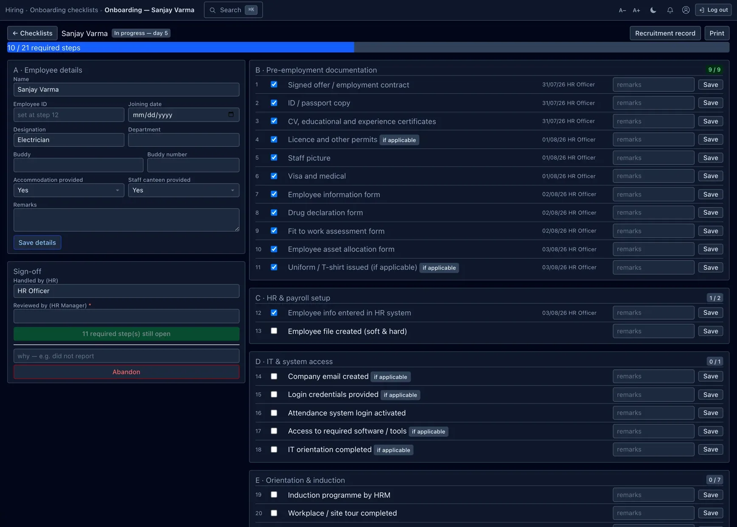Save employee details
This screenshot has height=527, width=737.
coord(37,243)
